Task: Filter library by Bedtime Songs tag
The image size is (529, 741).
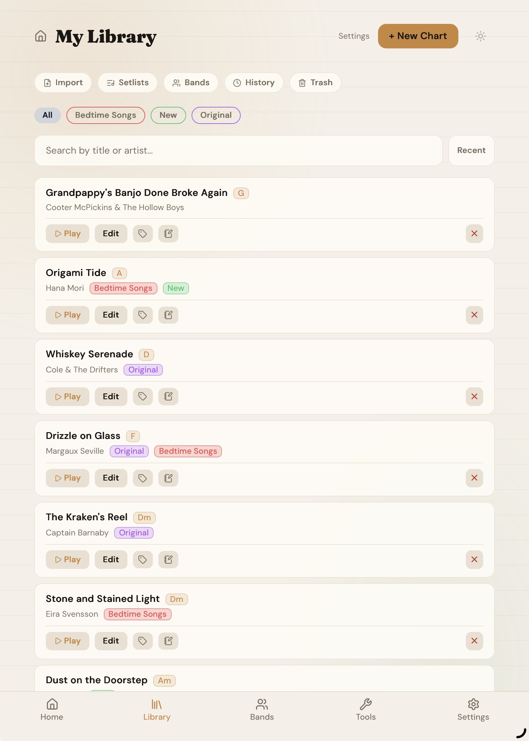Action: point(105,115)
